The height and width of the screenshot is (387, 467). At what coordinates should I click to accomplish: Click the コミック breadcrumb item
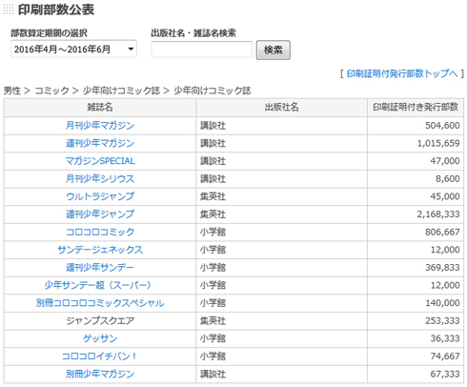51,91
